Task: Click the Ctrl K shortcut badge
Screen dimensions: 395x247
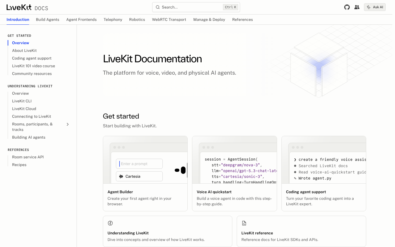Action: point(230,7)
